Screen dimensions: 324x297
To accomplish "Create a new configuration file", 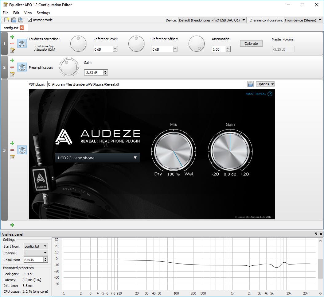I will [x=6, y=20].
